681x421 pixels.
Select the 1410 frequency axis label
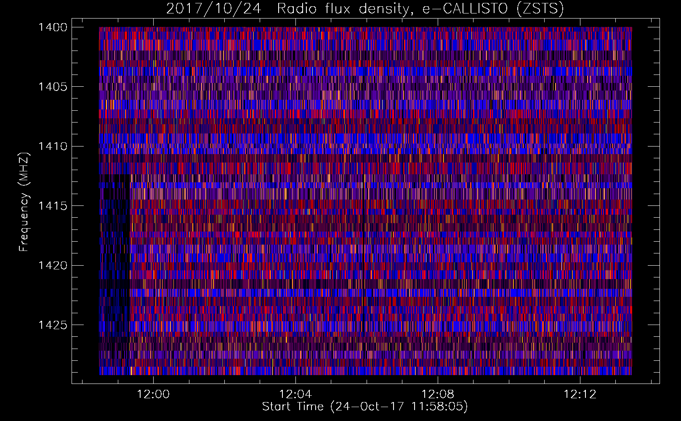(53, 147)
